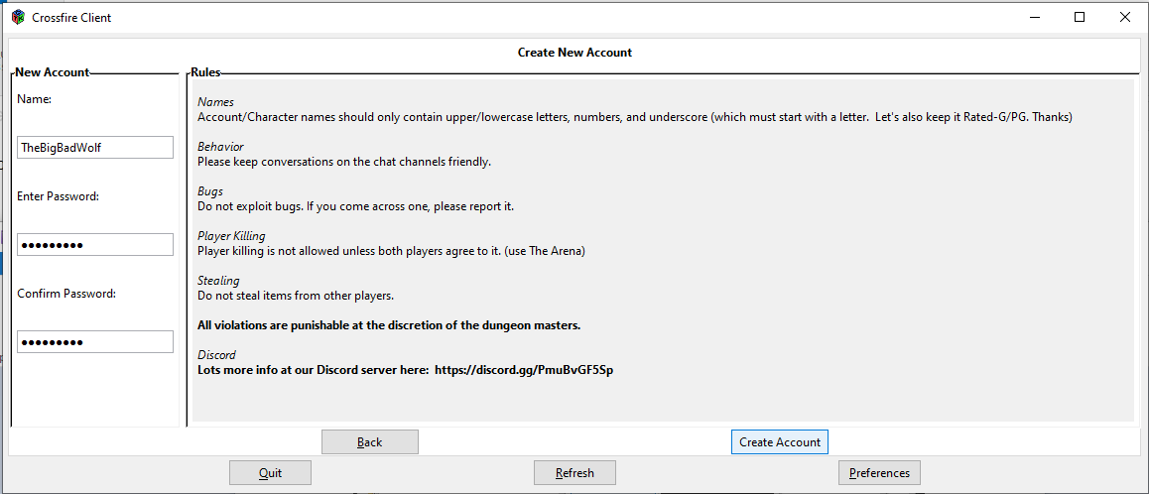
Task: Click the bold violations warning text
Action: pos(388,325)
